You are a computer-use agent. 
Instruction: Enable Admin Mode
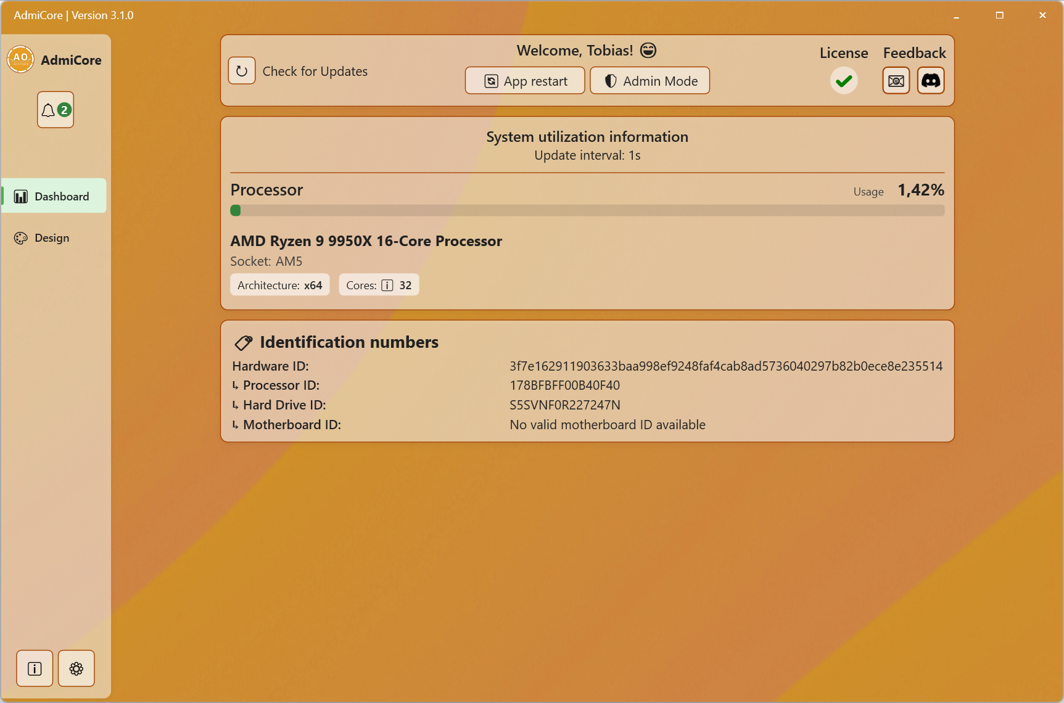click(650, 80)
